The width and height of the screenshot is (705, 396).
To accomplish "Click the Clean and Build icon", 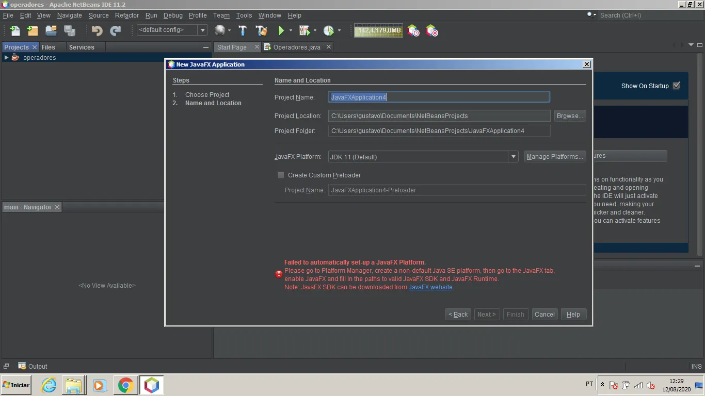I will [x=262, y=30].
